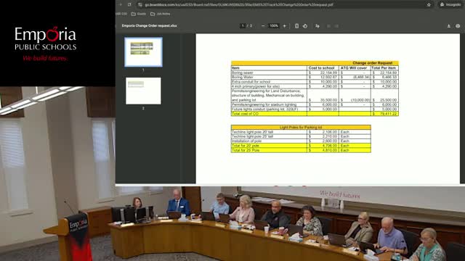
Task: Open the PDF annotate/draw tool
Action: click(x=318, y=26)
